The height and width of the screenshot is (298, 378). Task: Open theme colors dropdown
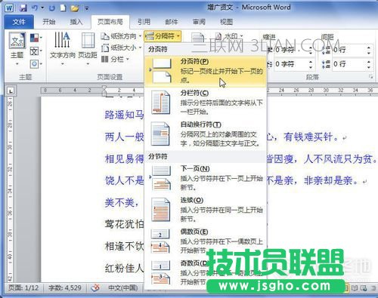click(36, 38)
